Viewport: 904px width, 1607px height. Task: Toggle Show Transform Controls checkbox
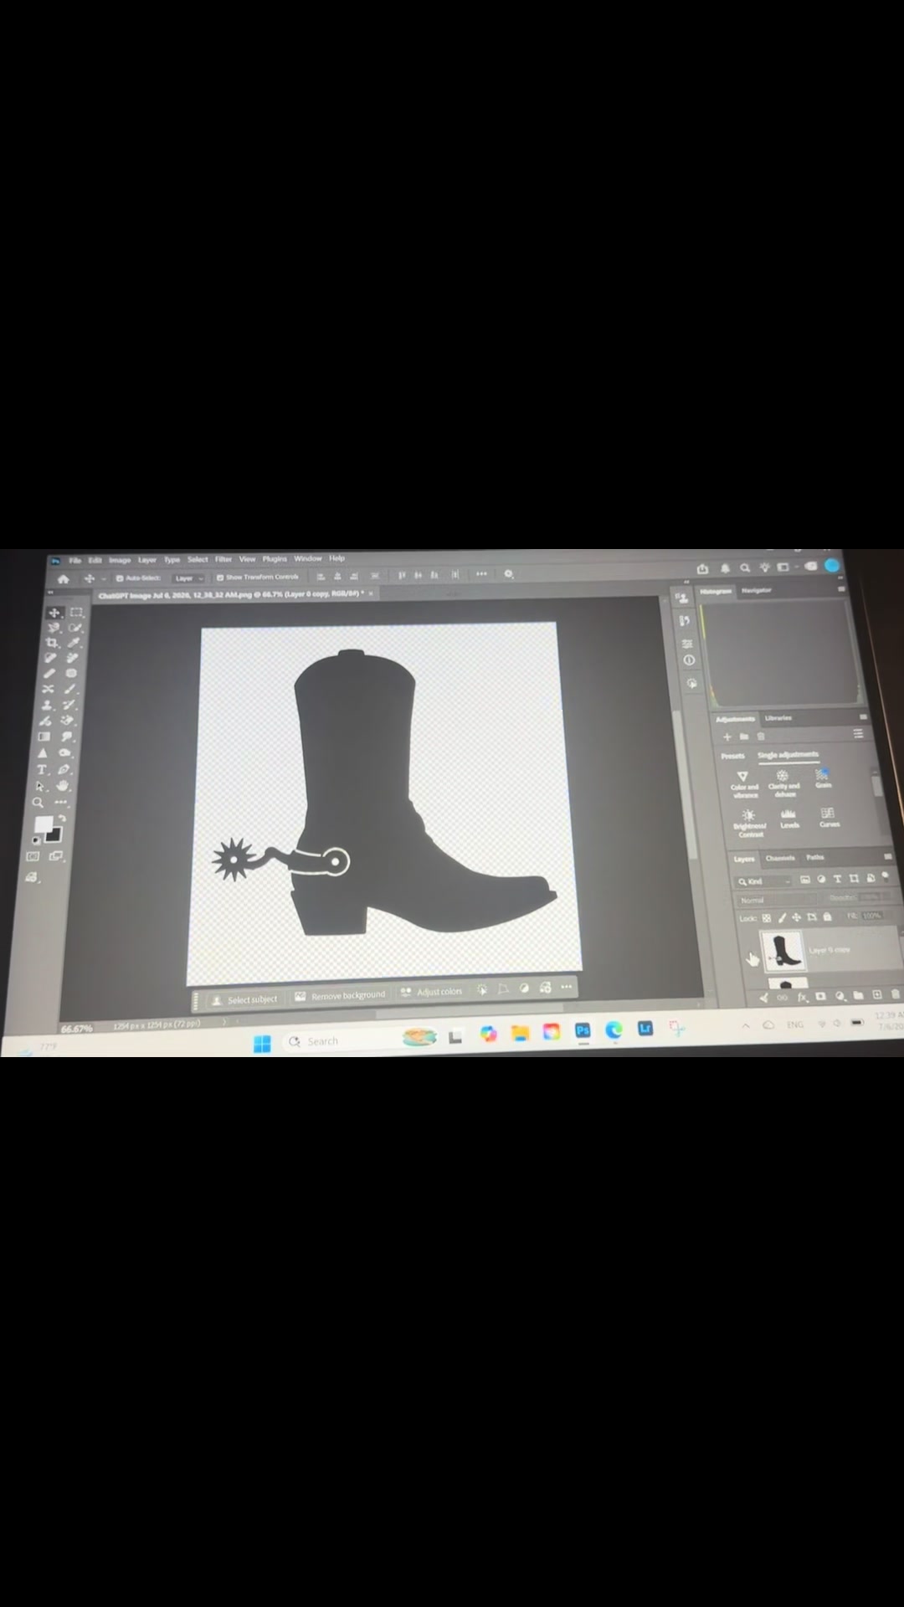point(220,578)
